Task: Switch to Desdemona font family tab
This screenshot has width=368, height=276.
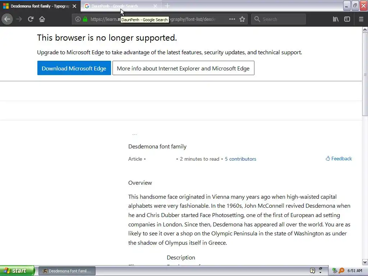Action: click(40, 6)
